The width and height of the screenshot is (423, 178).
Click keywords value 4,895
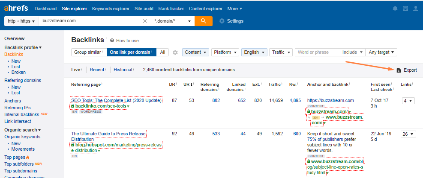[295, 101]
